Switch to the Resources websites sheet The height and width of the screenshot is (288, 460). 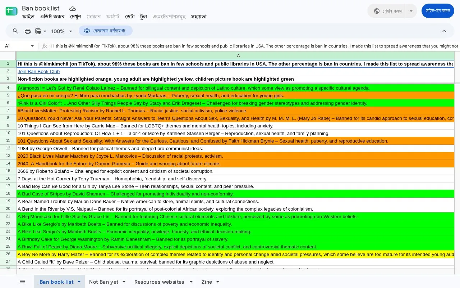pos(159,282)
